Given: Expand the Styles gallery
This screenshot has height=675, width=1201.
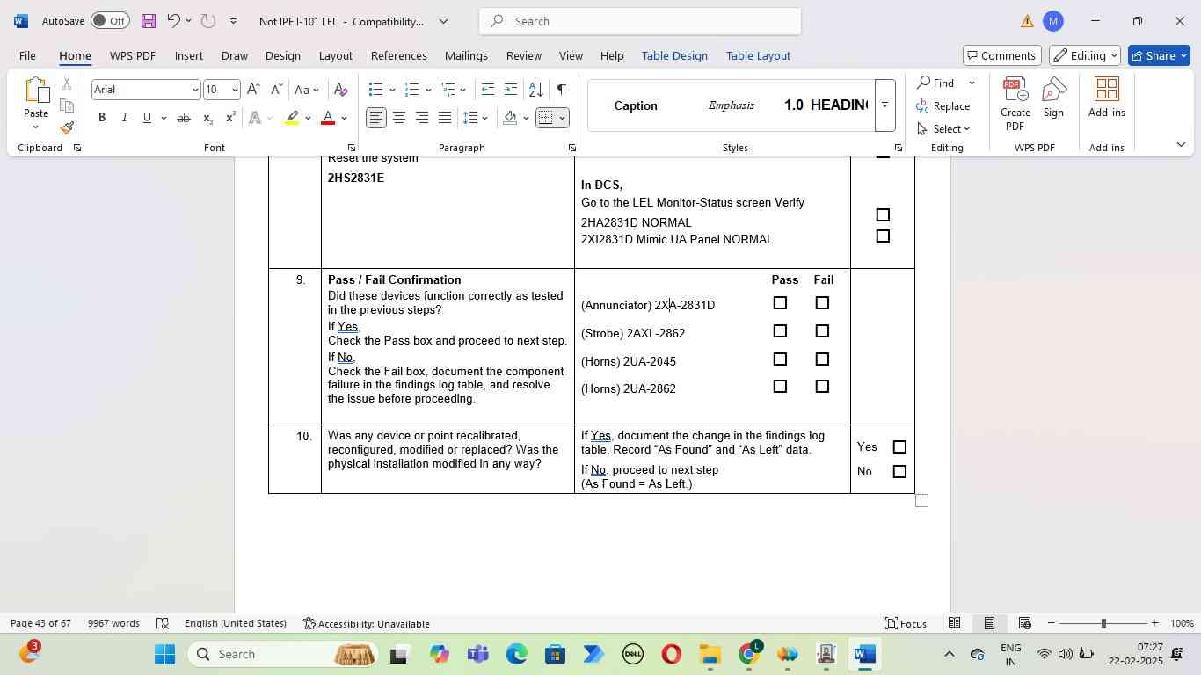Looking at the screenshot, I should 885,105.
